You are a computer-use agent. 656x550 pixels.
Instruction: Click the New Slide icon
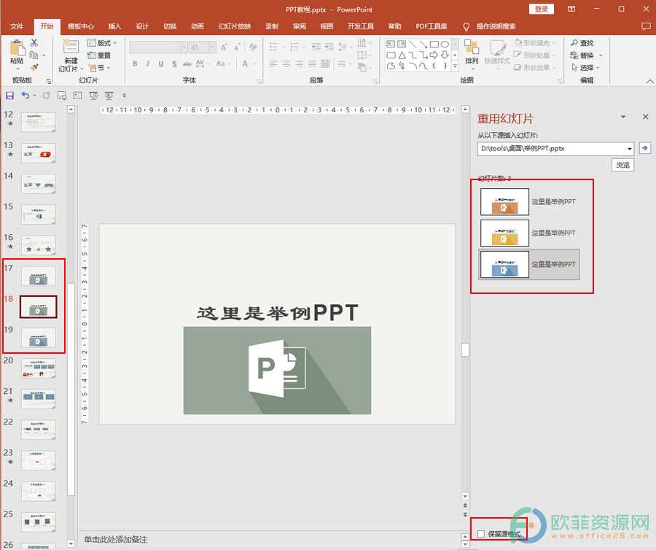[x=70, y=47]
